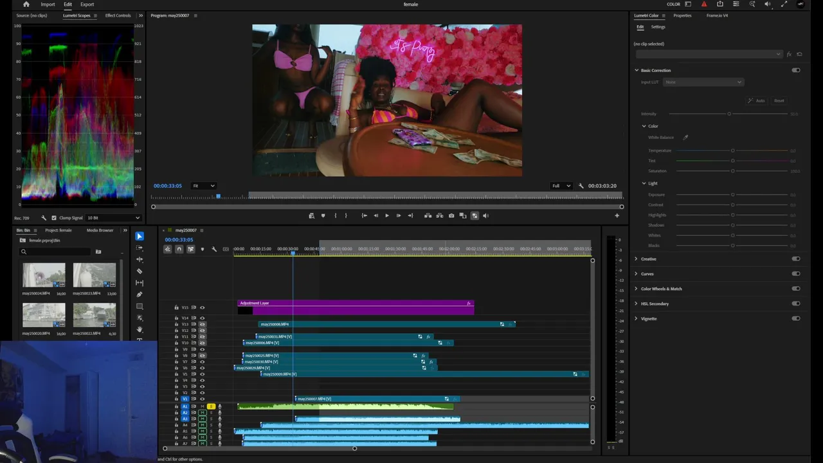Toggle lock on track V1
This screenshot has height=463, width=823.
[x=176, y=399]
